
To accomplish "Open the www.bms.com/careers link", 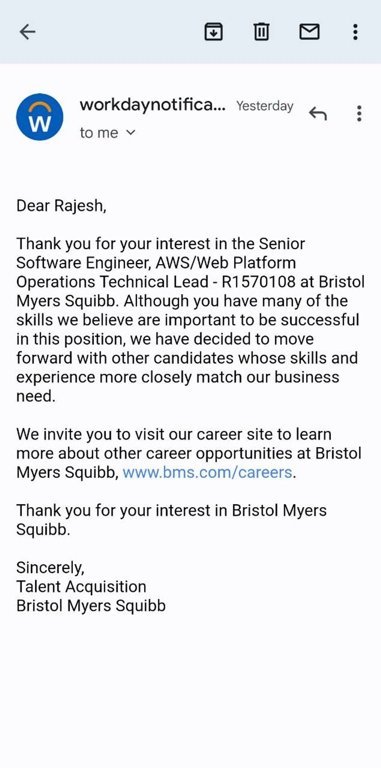I will pos(207,472).
